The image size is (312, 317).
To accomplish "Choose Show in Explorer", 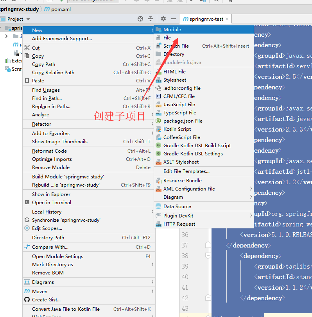I will coord(89,194).
